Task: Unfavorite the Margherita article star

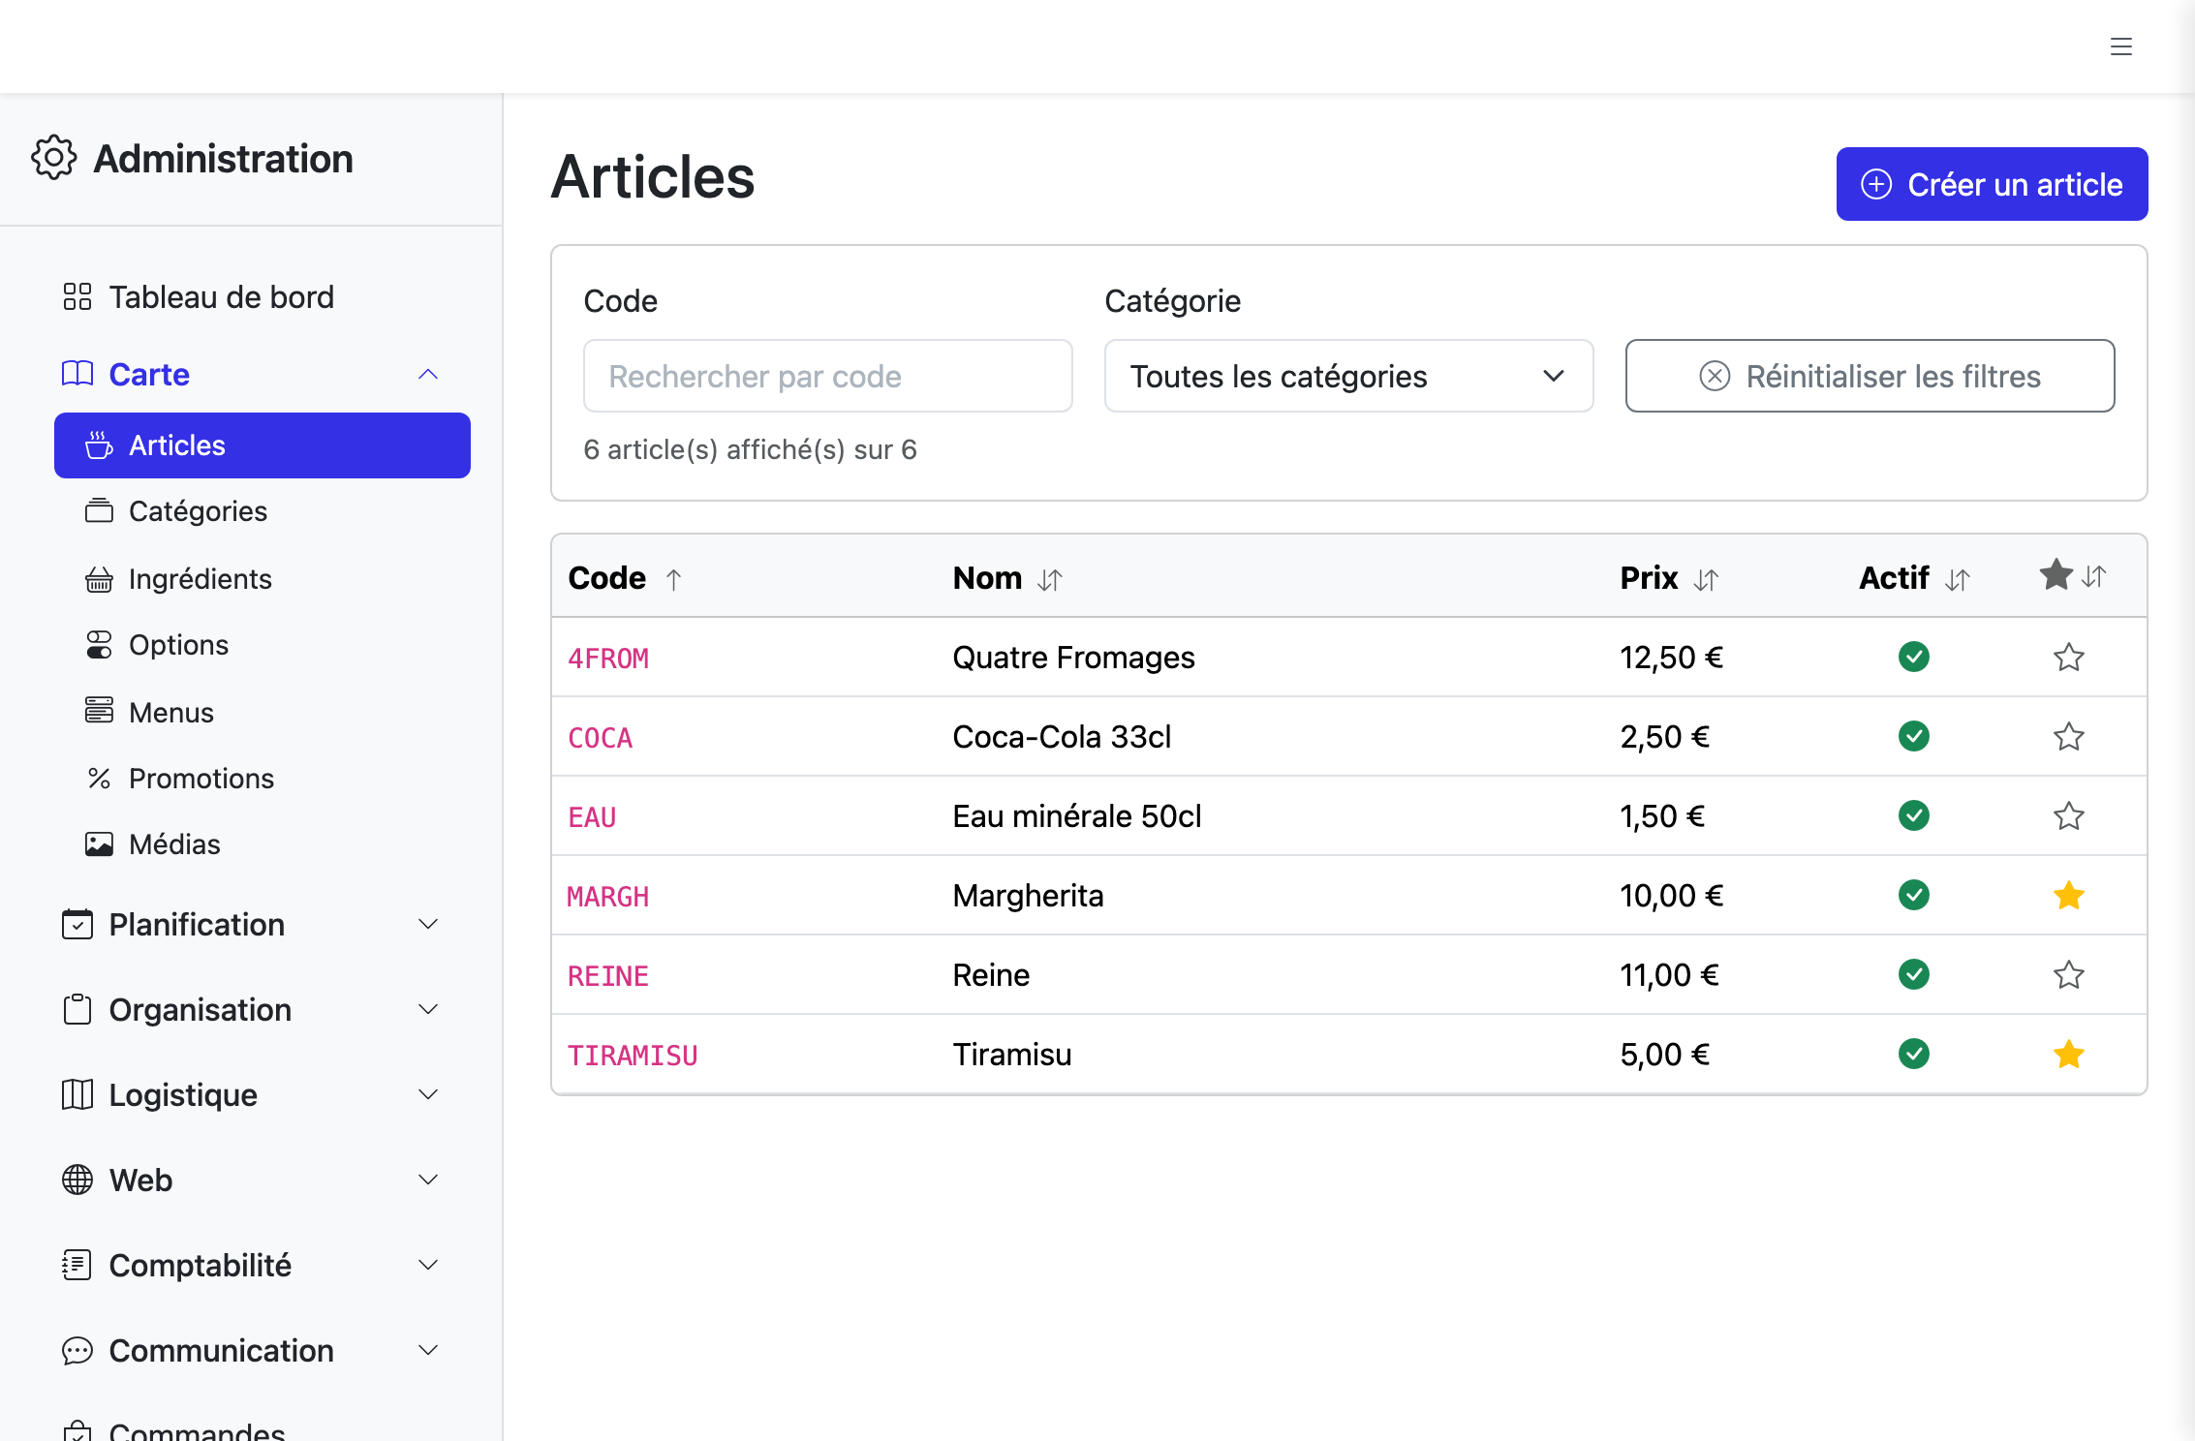Action: [2069, 896]
